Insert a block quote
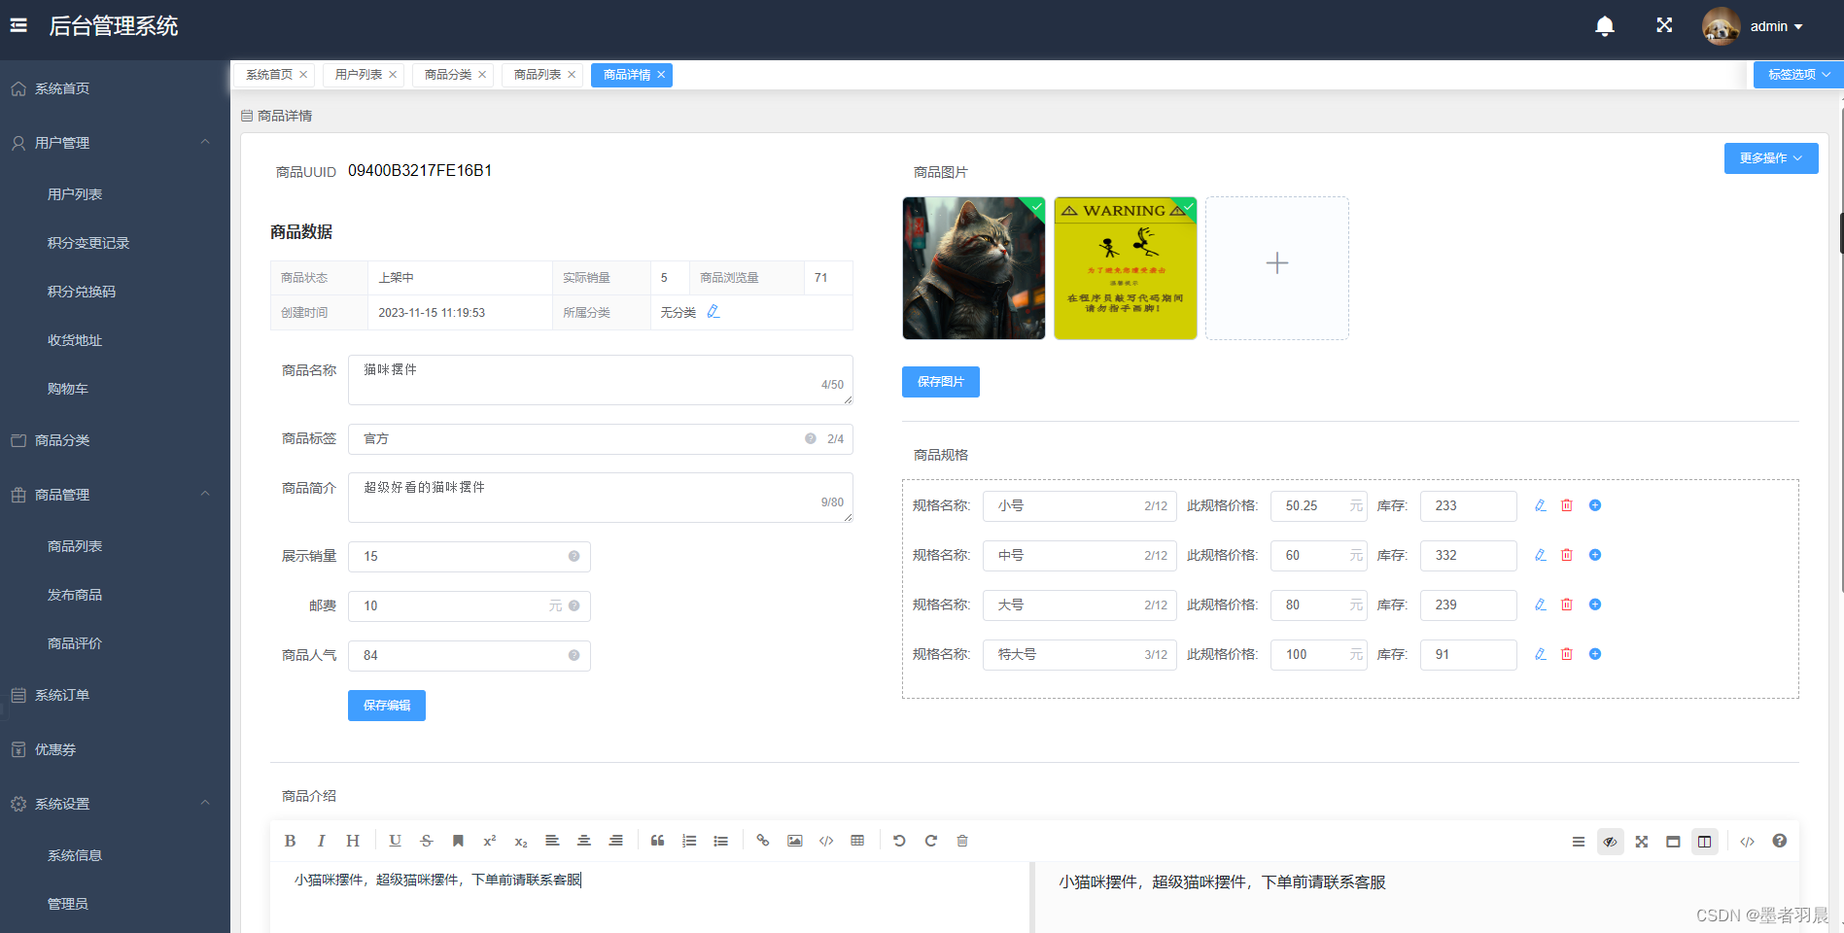This screenshot has height=933, width=1844. coord(657,841)
